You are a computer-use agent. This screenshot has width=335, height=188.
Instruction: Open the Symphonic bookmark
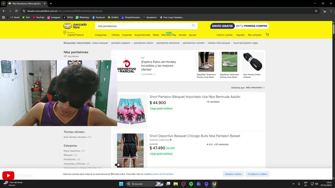pyautogui.click(x=150, y=17)
